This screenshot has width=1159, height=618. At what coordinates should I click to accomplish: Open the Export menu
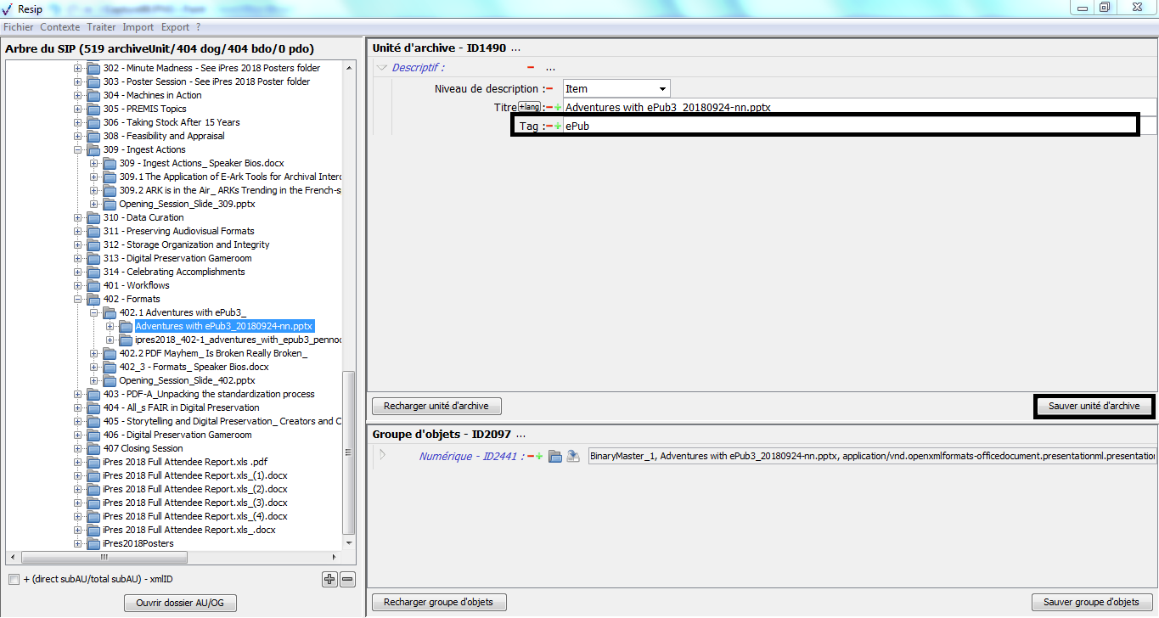175,27
